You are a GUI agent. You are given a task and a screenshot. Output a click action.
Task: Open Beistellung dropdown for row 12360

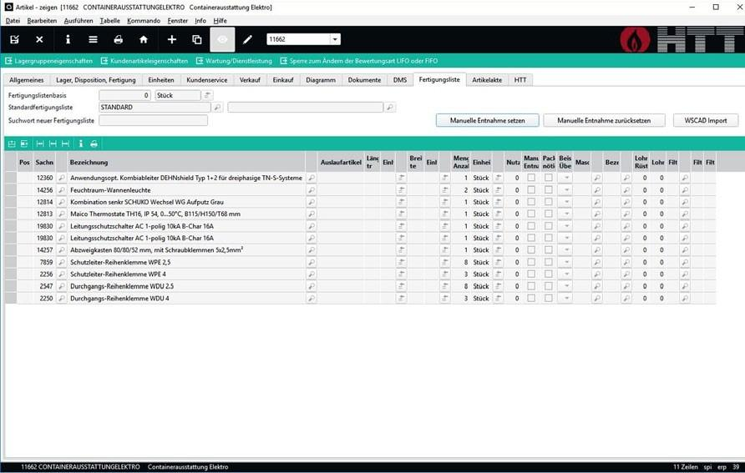pyautogui.click(x=566, y=178)
